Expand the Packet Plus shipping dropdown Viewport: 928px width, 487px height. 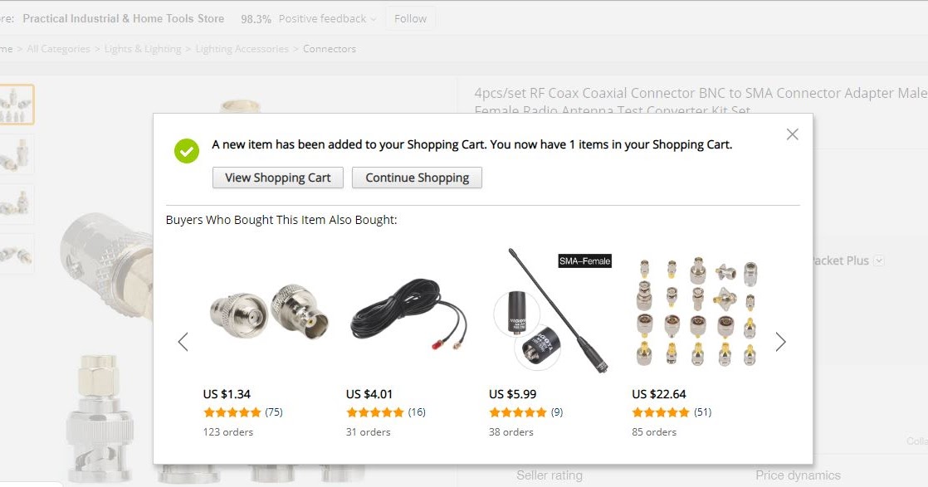[x=879, y=261]
